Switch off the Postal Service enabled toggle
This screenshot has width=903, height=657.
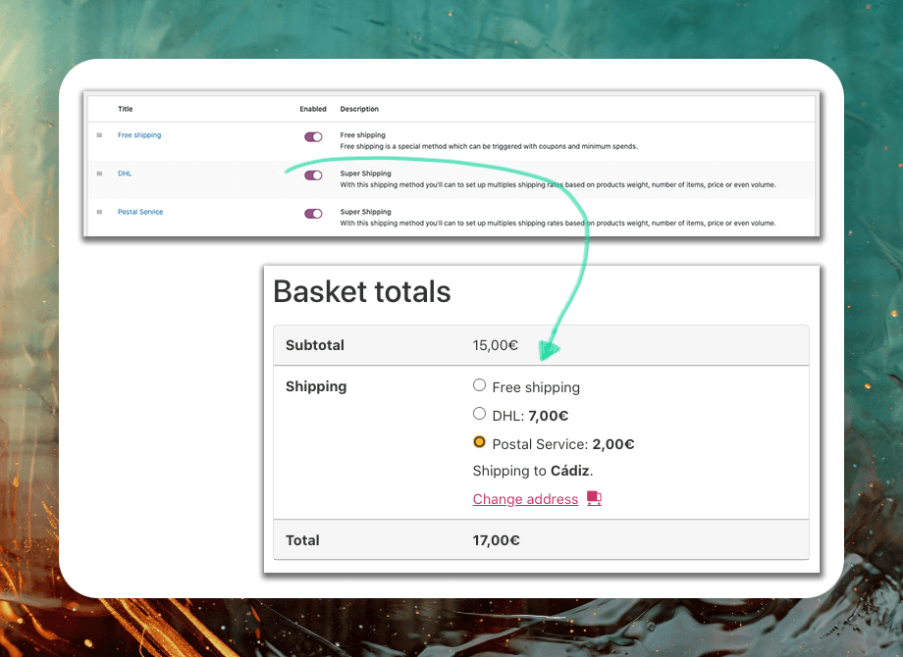313,214
